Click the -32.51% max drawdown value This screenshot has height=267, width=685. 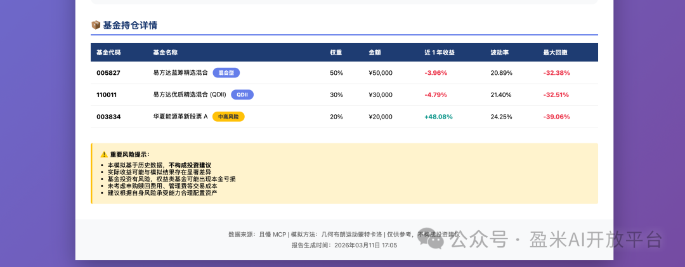pyautogui.click(x=556, y=95)
